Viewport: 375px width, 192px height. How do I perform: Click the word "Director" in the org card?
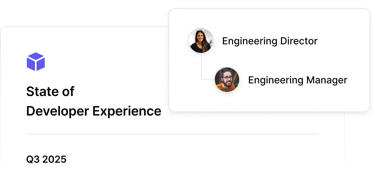[299, 41]
